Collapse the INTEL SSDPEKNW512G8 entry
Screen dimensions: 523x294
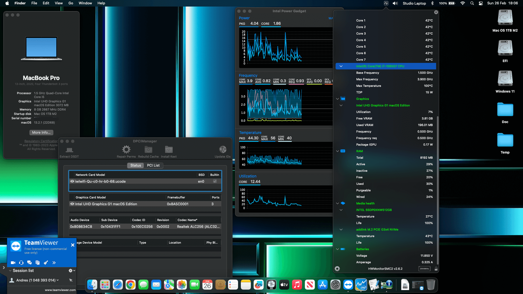click(341, 210)
